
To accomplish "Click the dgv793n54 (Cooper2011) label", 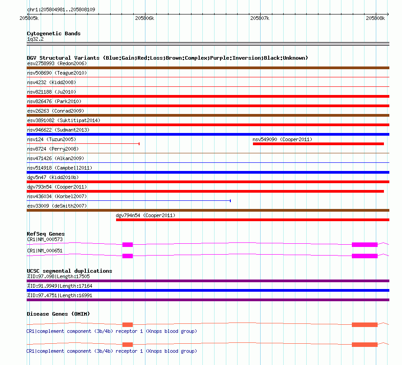I will [x=57, y=187].
